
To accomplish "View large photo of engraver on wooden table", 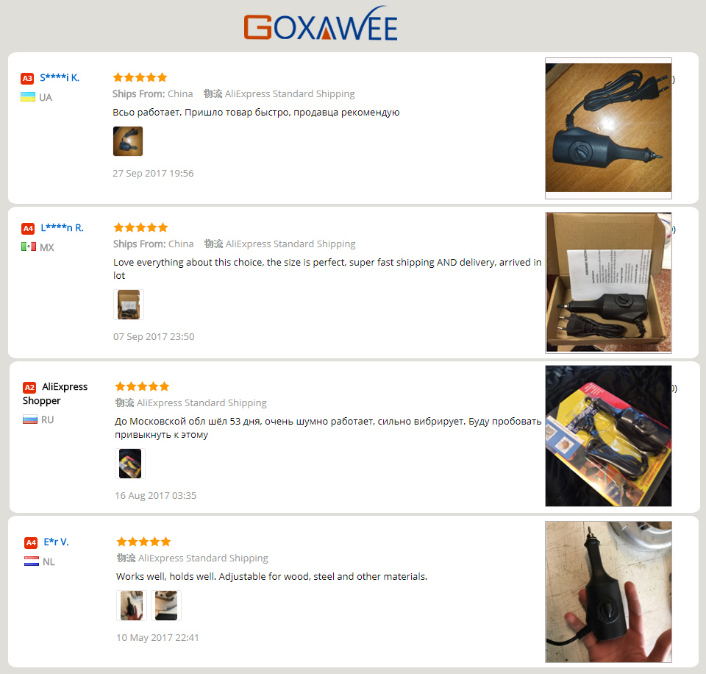I will [x=608, y=128].
